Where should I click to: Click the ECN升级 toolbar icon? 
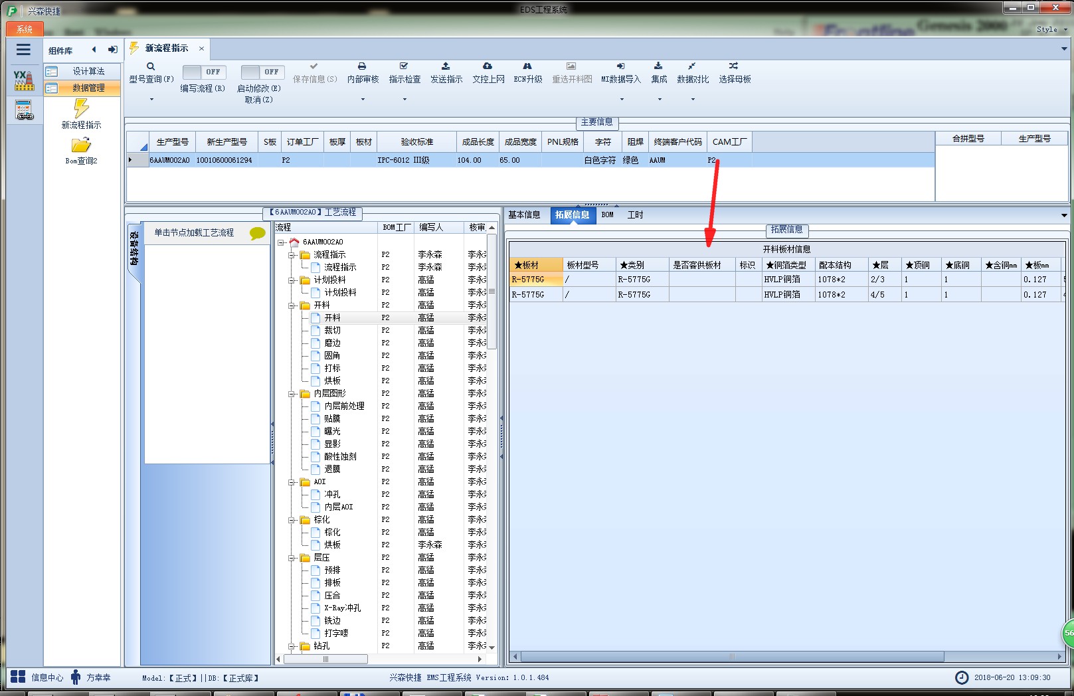[527, 66]
